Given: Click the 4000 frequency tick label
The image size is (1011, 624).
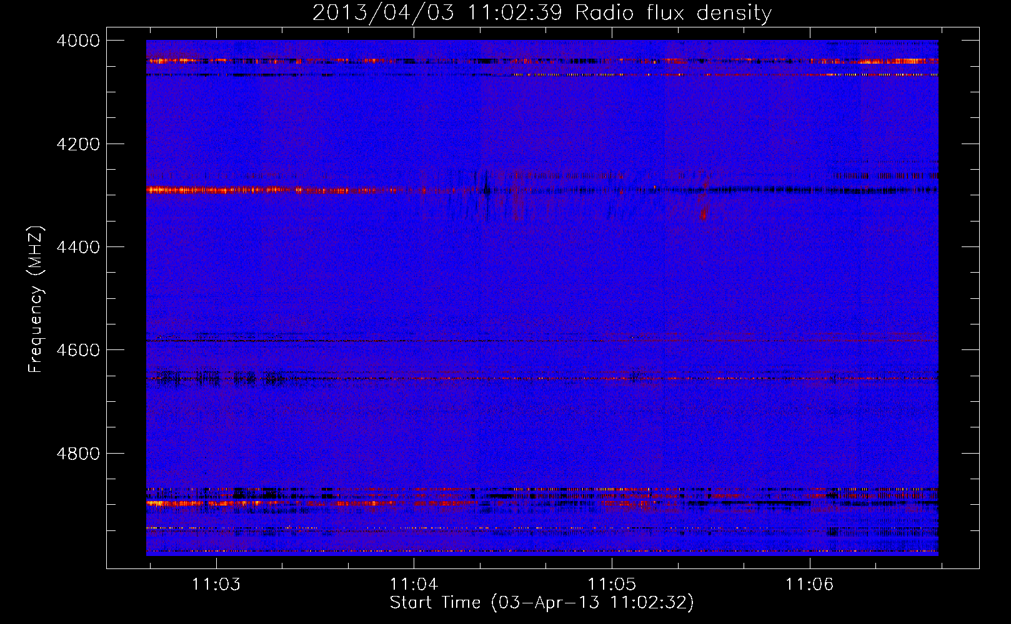Looking at the screenshot, I should coord(78,41).
